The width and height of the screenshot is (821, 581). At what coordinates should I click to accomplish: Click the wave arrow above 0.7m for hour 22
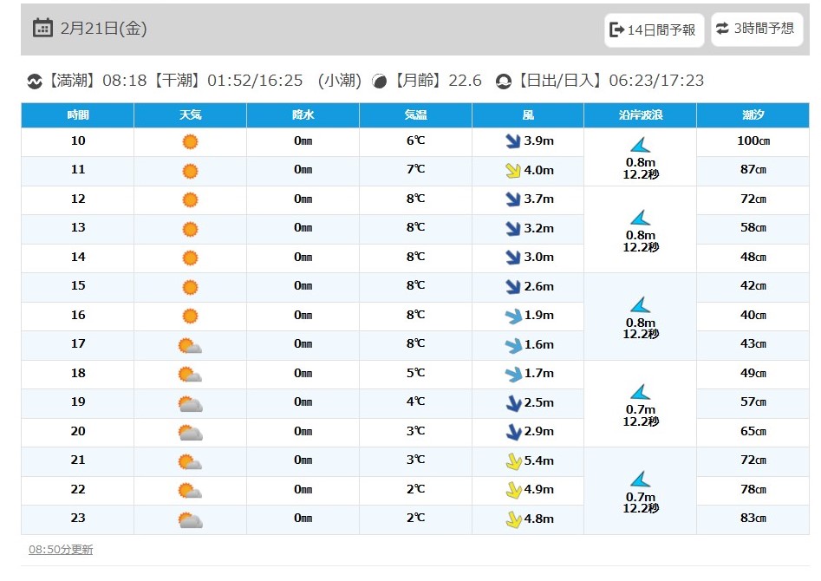tap(641, 479)
